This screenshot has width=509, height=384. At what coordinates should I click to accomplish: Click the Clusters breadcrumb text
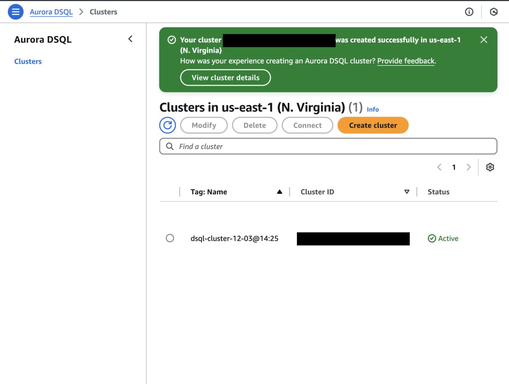103,12
